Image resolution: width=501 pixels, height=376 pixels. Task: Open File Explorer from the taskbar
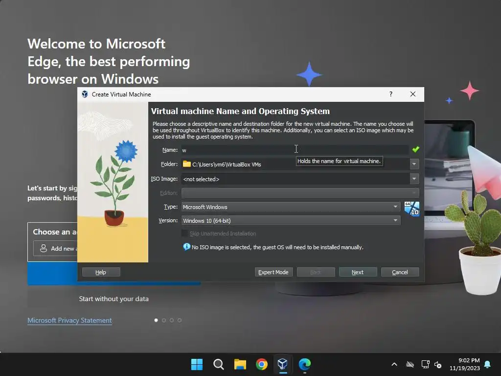point(240,364)
